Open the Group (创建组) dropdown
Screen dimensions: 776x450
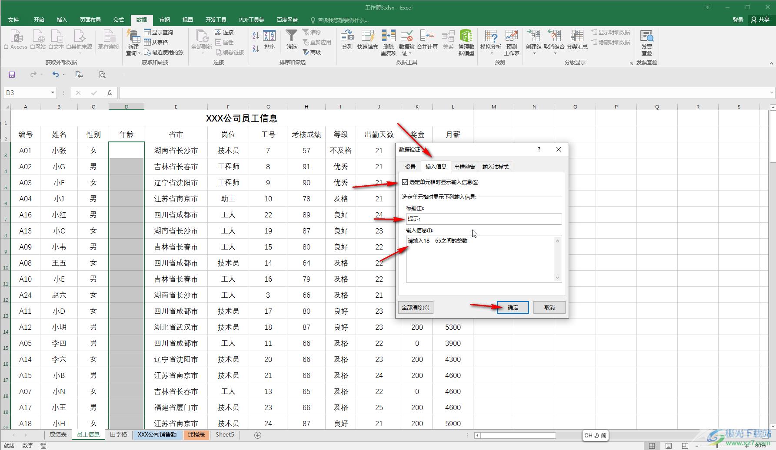click(x=534, y=53)
